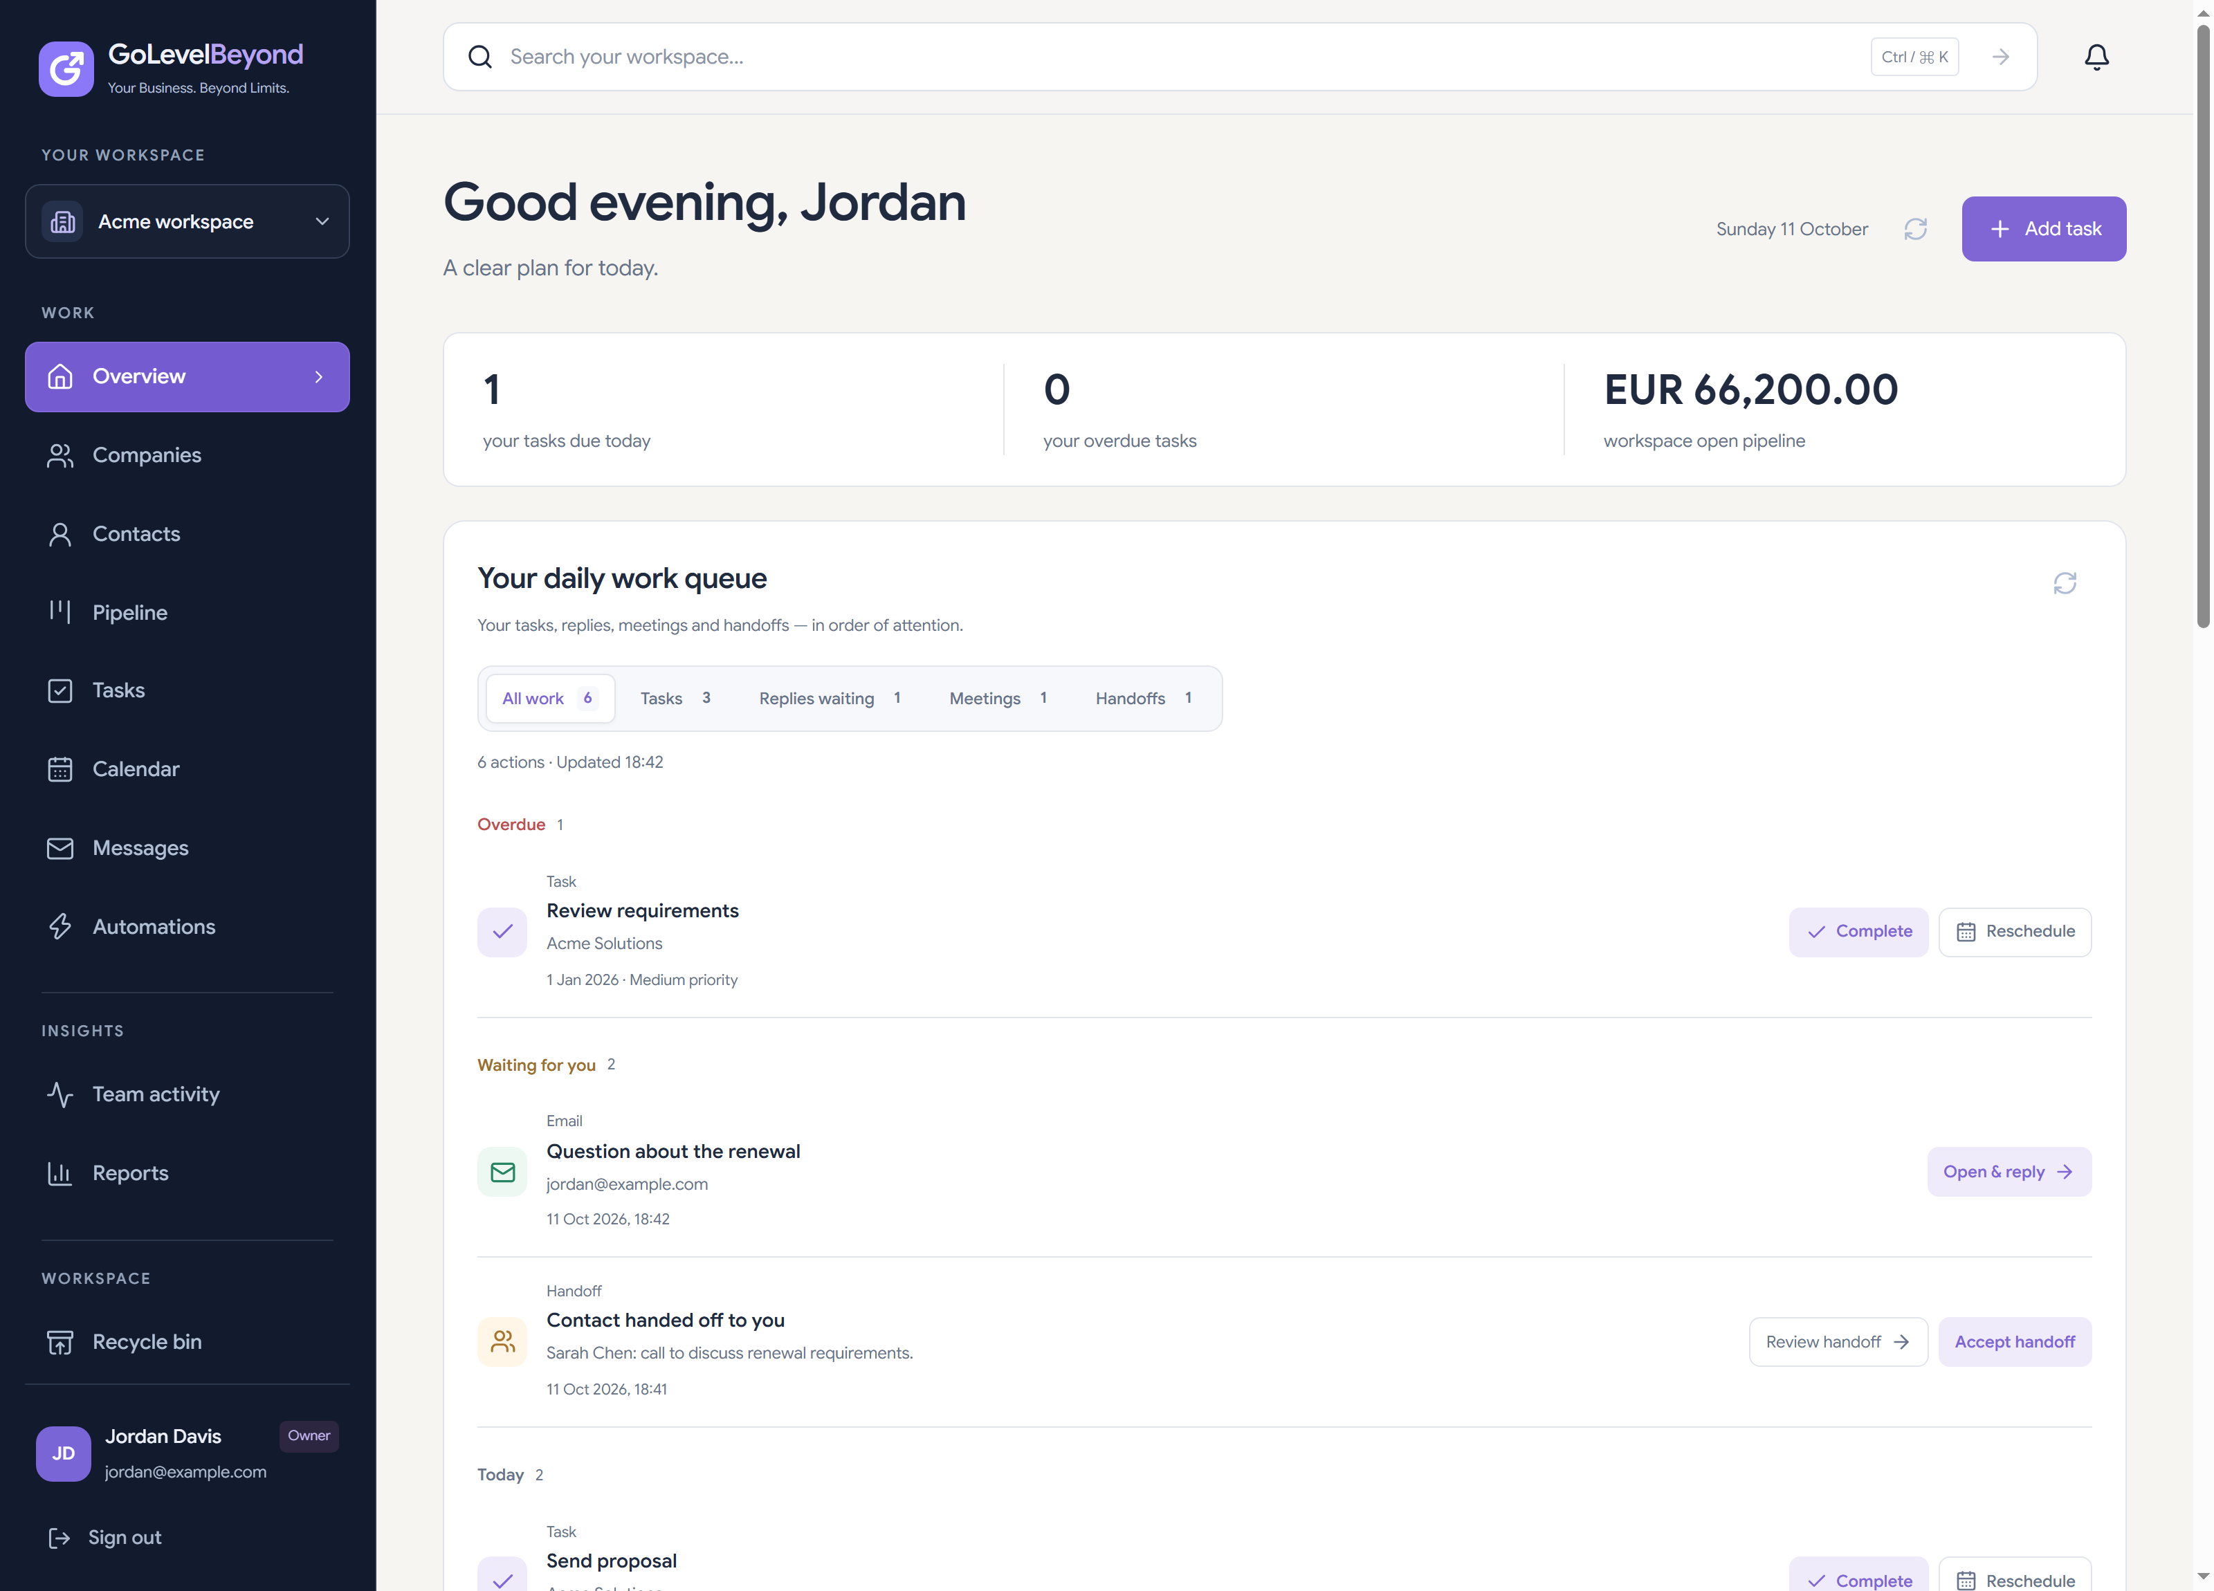Select the All work tab
The image size is (2214, 1591).
click(x=551, y=698)
